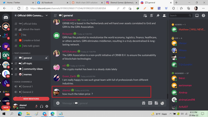Open the Nitro gift icon

click(144, 103)
